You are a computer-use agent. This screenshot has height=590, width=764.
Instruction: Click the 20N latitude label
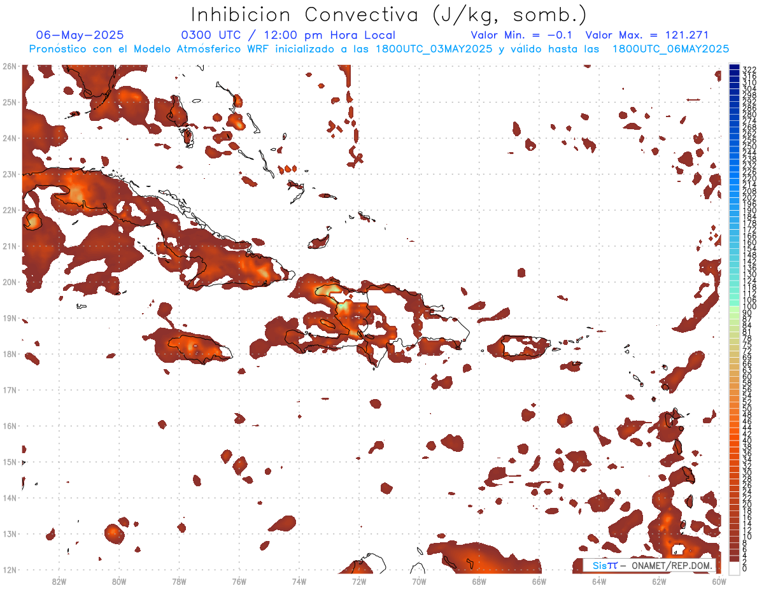(9, 282)
